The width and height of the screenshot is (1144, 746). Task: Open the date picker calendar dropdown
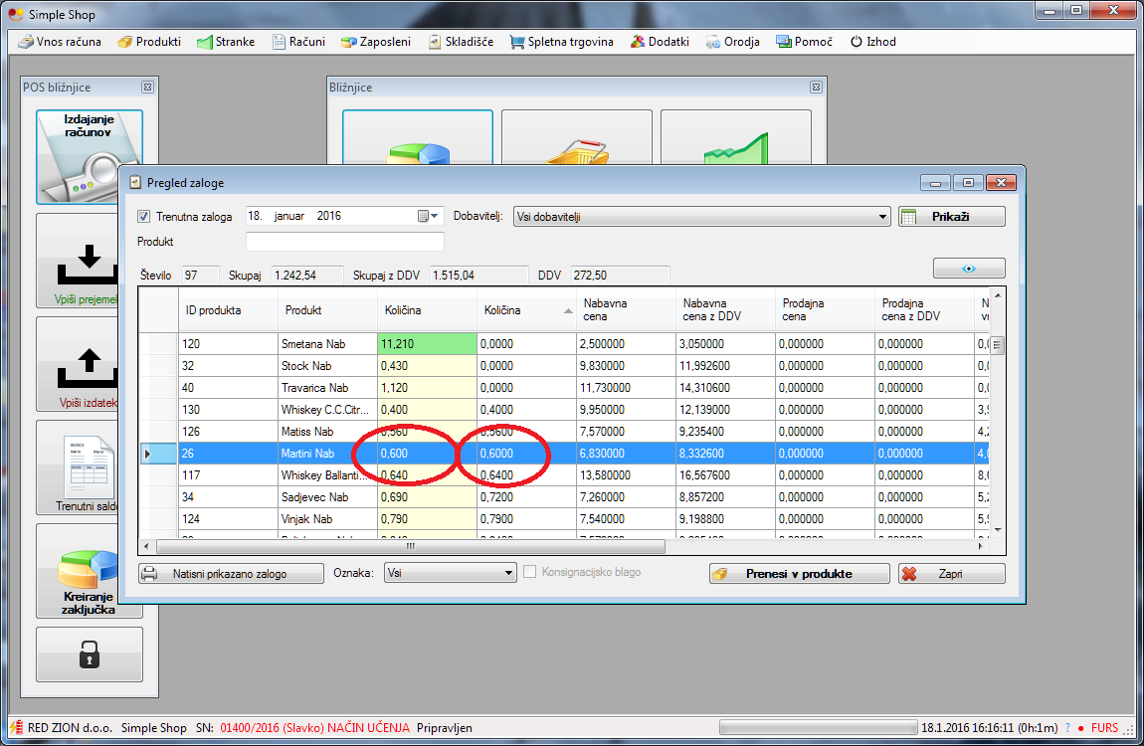(x=428, y=217)
